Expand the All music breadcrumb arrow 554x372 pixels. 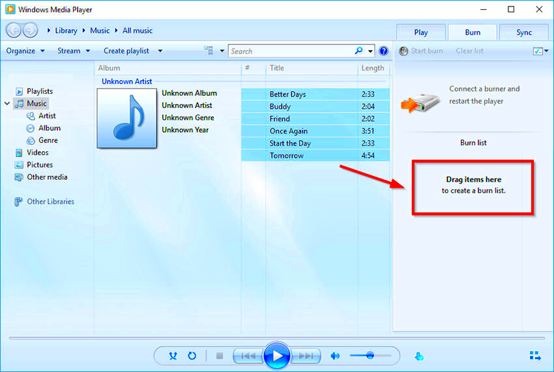coord(116,31)
